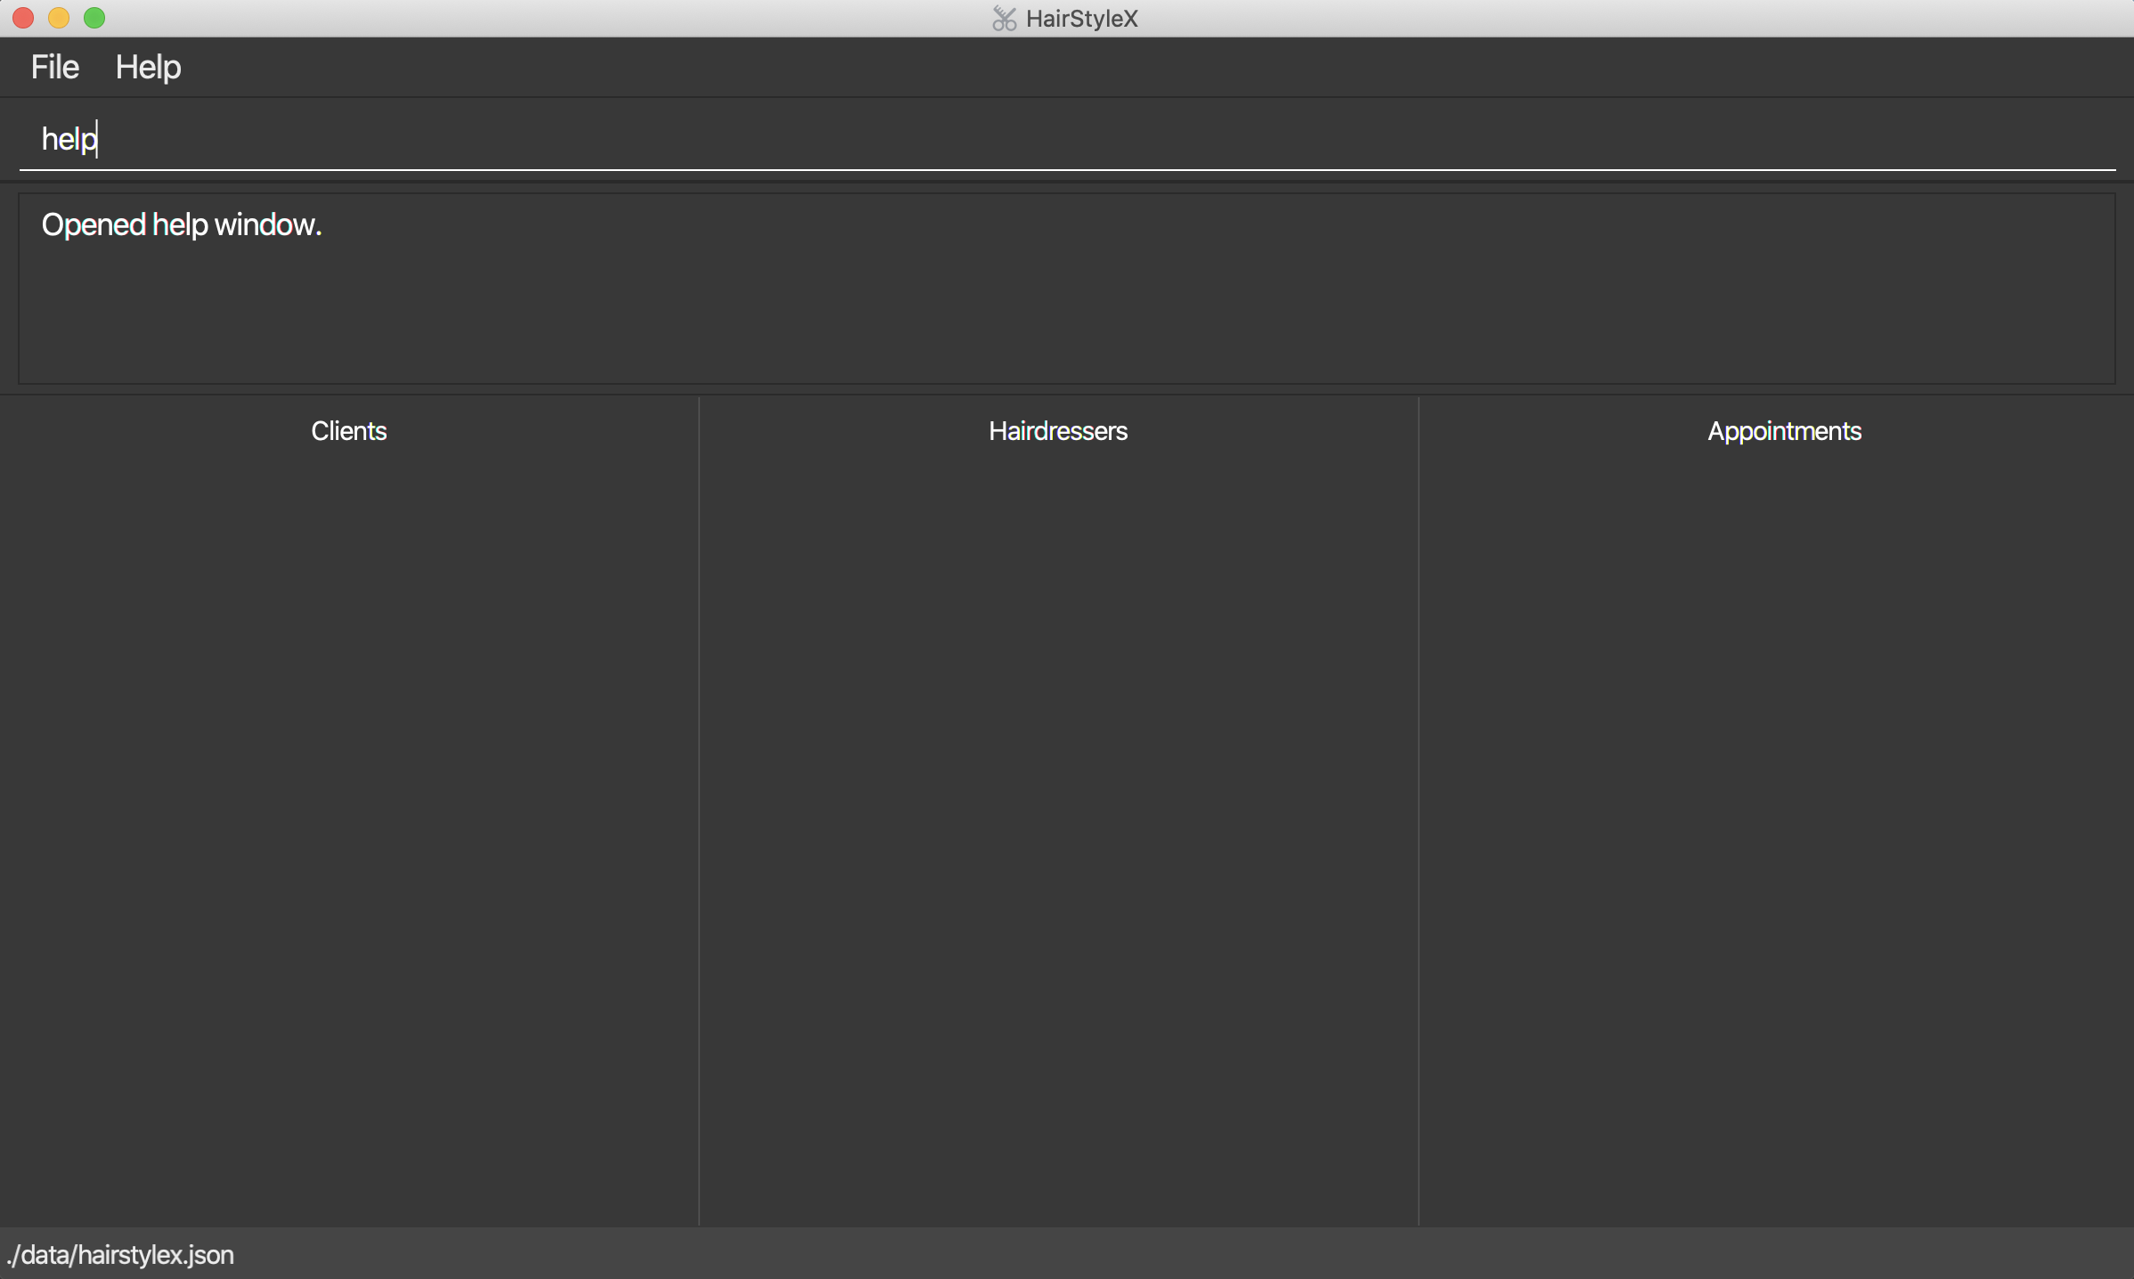Open the Help menu
This screenshot has height=1279, width=2134.
pyautogui.click(x=148, y=67)
